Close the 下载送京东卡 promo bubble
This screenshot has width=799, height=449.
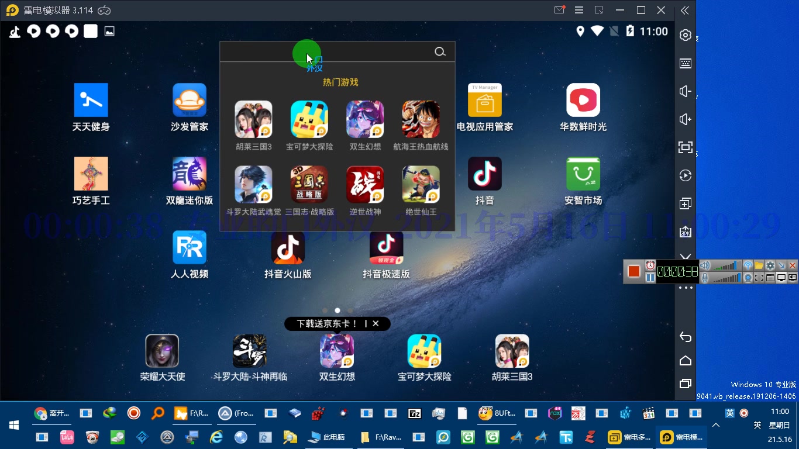pyautogui.click(x=376, y=323)
